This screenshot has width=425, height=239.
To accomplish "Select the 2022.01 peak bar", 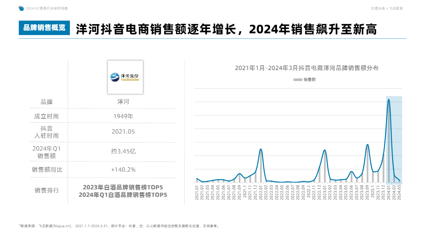I will point(261,166).
